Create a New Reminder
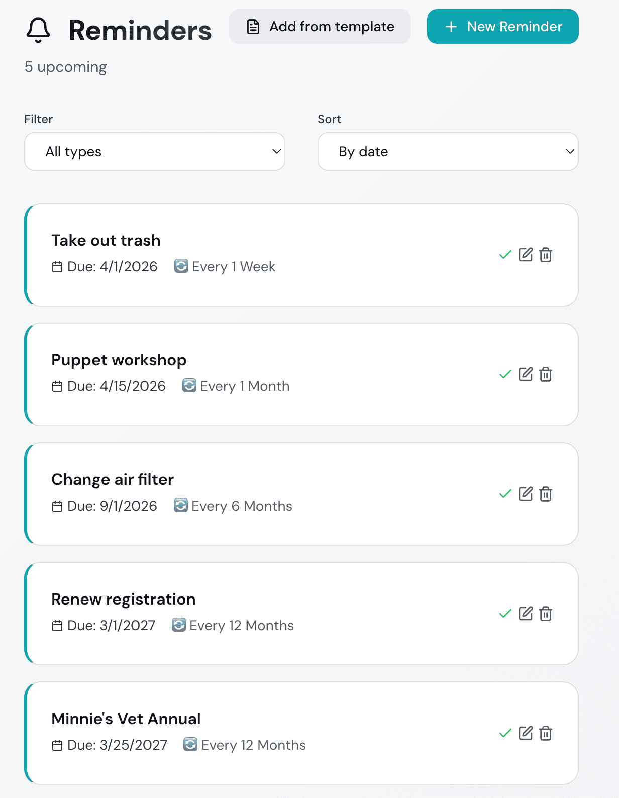This screenshot has height=798, width=619. click(503, 26)
